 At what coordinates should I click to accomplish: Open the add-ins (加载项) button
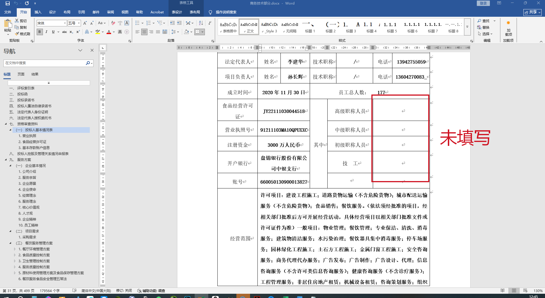pos(508,28)
